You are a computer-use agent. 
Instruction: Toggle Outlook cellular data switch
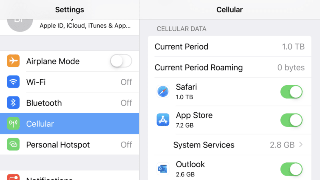[x=292, y=169]
